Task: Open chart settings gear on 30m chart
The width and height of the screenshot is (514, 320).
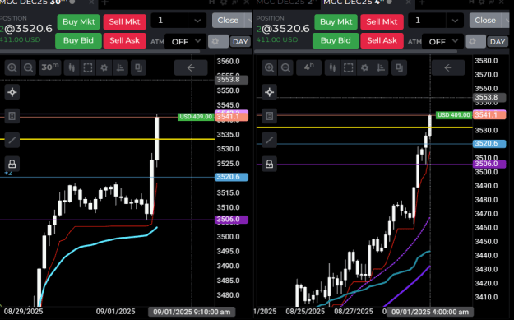Action: pos(104,68)
